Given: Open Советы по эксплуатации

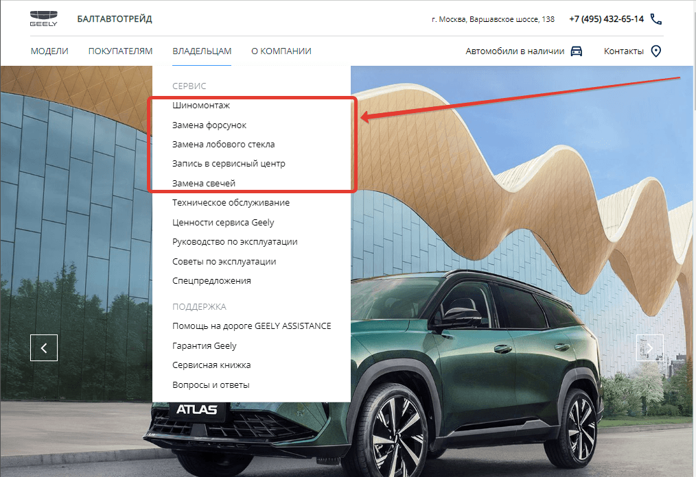Looking at the screenshot, I should click(224, 262).
